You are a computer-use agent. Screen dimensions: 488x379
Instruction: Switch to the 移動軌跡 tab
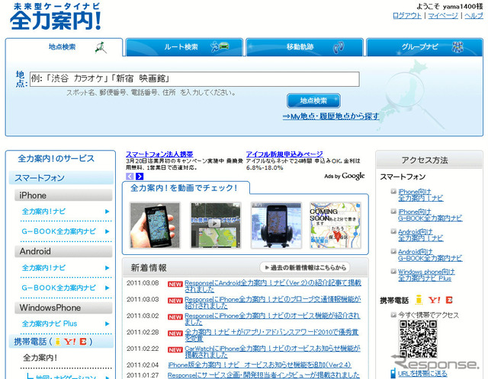[304, 47]
